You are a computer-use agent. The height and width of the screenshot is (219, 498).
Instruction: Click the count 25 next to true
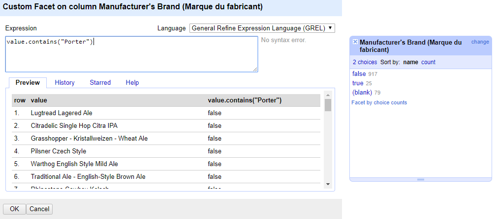pyautogui.click(x=369, y=83)
